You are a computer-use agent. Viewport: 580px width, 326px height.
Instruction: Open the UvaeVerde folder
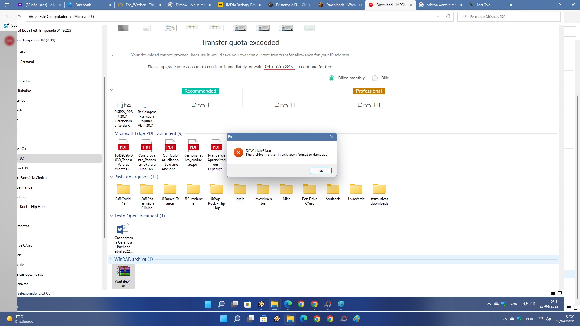tap(356, 192)
